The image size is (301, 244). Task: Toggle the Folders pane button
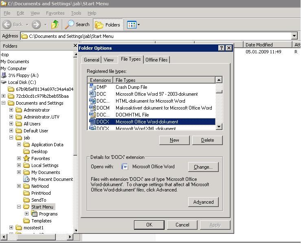coord(108,24)
